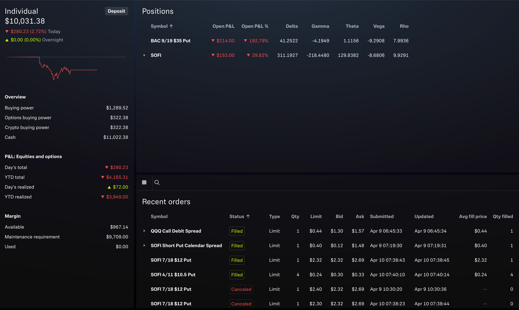
Task: Click Canceled badge on the $2.40 limit order
Action: pos(241,289)
